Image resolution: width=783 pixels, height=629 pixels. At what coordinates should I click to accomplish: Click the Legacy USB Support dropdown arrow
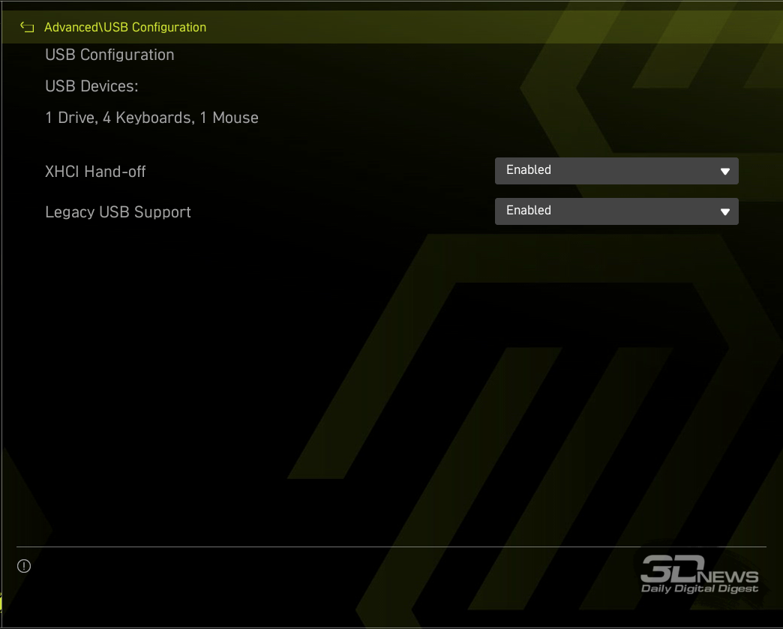tap(724, 212)
